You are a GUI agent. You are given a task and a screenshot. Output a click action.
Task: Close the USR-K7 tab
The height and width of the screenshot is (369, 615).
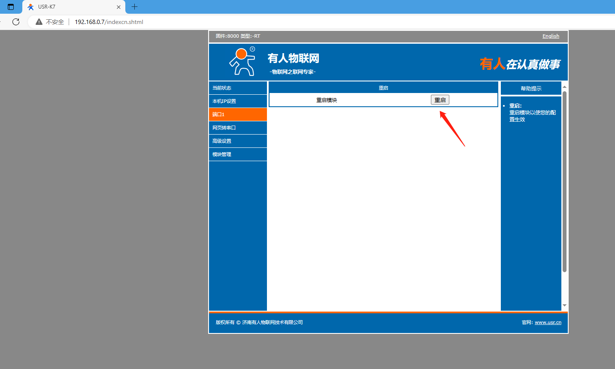(118, 7)
